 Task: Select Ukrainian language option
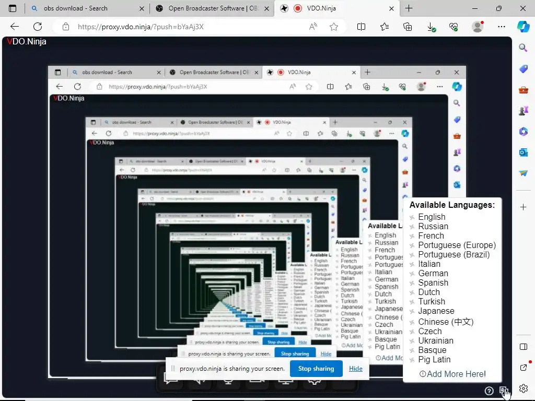pyautogui.click(x=436, y=340)
